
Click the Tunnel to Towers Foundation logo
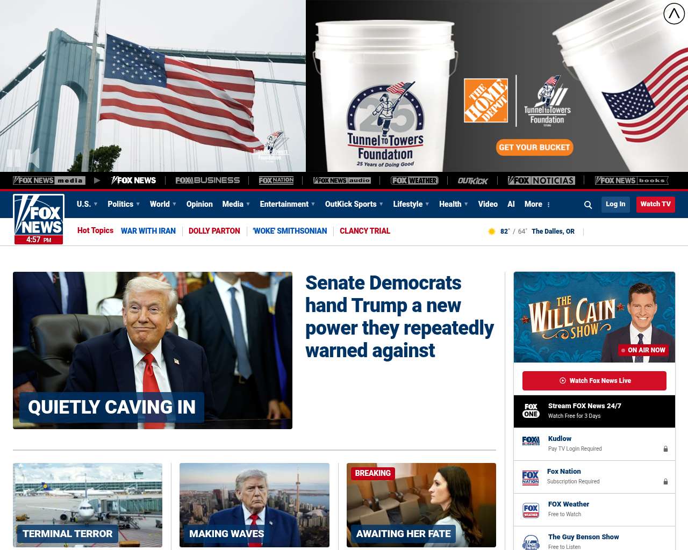(547, 100)
